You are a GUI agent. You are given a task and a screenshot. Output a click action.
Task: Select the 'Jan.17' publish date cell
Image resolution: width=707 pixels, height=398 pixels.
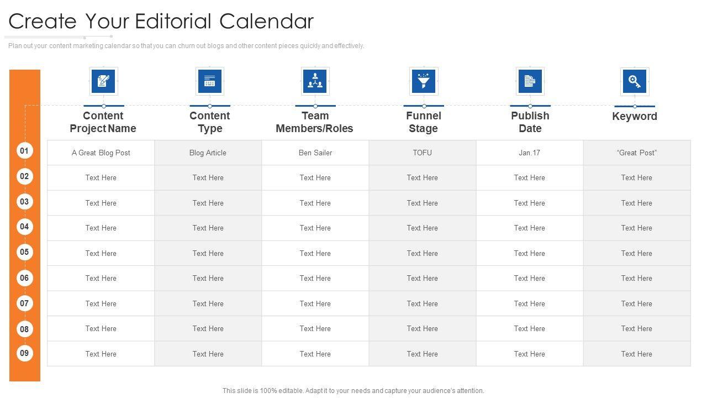click(529, 153)
